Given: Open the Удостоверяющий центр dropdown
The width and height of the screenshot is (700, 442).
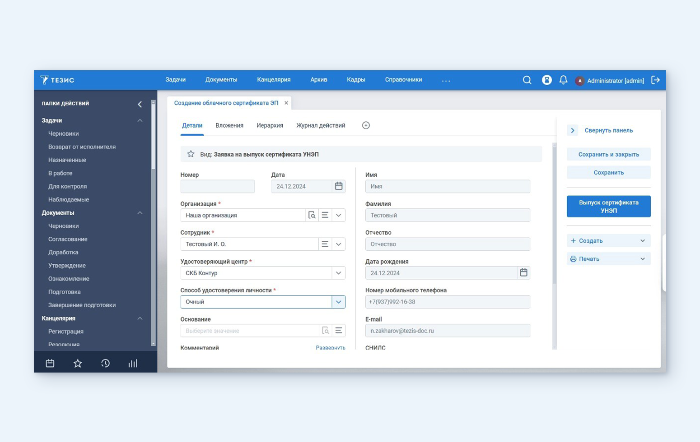Looking at the screenshot, I should pyautogui.click(x=338, y=273).
